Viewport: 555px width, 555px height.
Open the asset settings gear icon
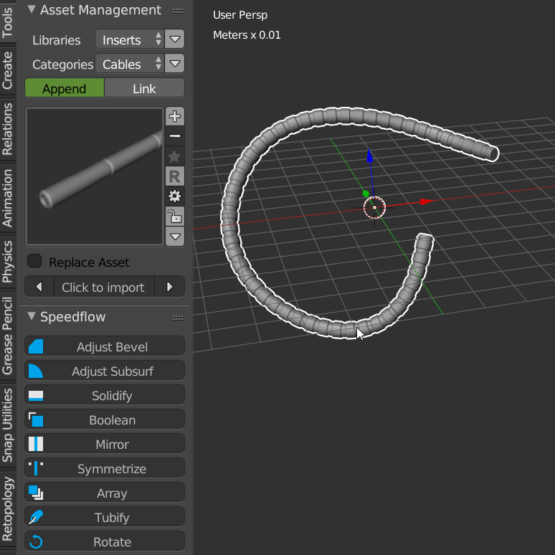[175, 196]
